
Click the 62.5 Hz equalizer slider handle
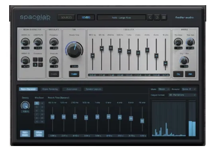[x=93, y=55]
